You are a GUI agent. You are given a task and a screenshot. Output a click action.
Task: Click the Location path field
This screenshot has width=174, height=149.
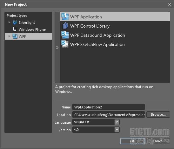coord(109,115)
